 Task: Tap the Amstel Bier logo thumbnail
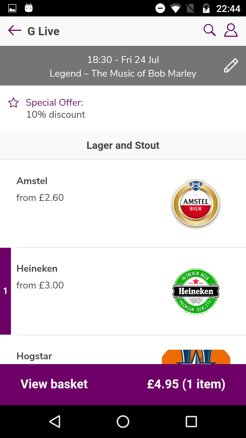tap(196, 204)
